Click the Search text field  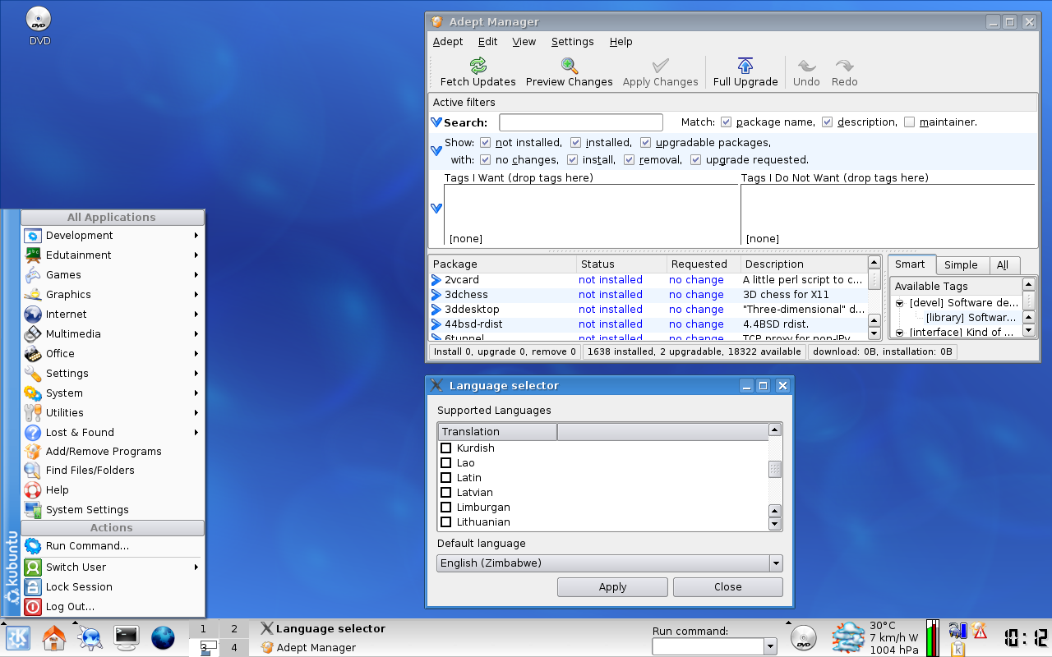tap(580, 122)
